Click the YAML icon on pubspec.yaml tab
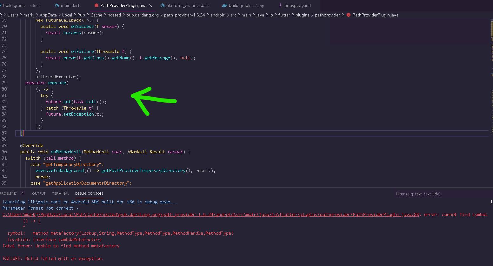This screenshot has height=266, width=493. click(280, 6)
